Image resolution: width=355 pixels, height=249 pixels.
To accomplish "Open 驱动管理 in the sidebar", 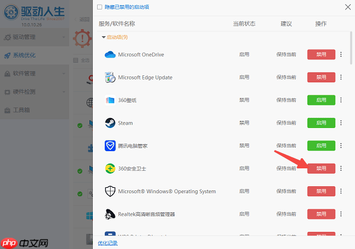I will pyautogui.click(x=34, y=37).
